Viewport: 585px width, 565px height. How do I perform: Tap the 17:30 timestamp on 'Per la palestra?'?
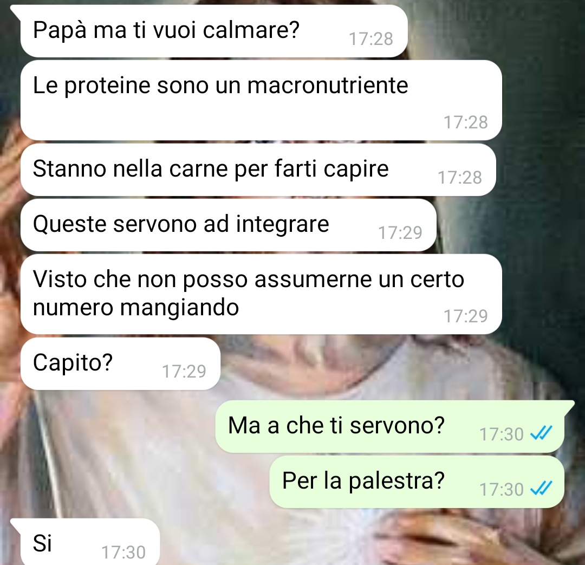click(502, 490)
